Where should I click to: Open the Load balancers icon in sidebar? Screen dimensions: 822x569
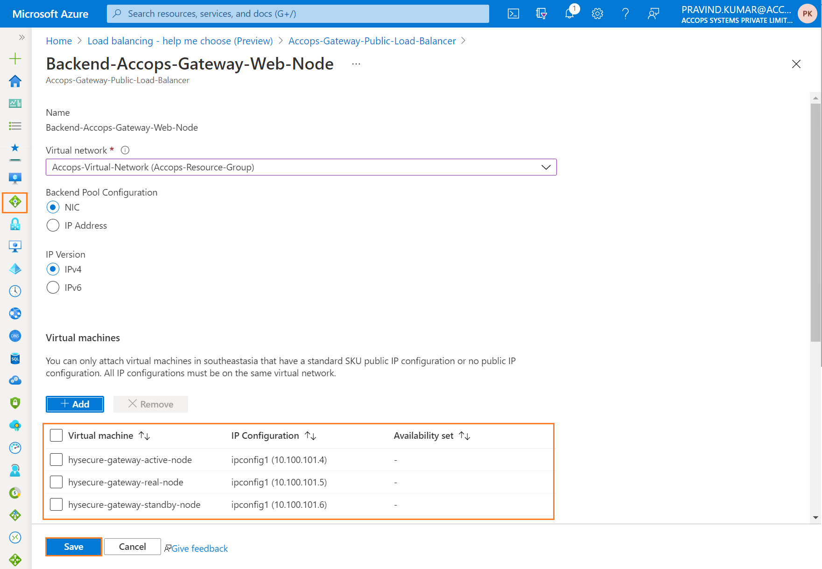[x=15, y=202]
